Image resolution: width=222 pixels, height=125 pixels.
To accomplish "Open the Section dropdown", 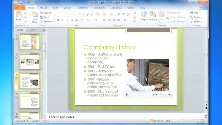I will point(47,22).
